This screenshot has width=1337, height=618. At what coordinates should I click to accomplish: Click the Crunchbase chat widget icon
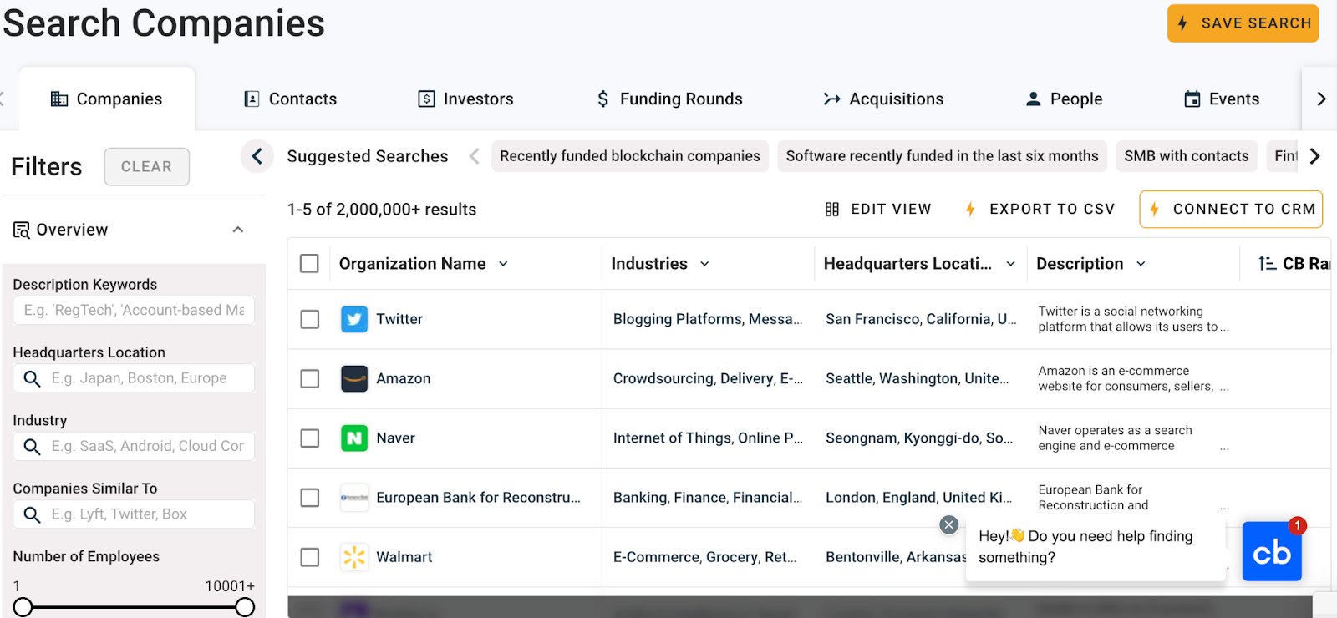point(1271,551)
